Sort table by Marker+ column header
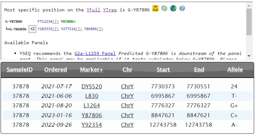This screenshot has height=135, width=255. click(92, 70)
